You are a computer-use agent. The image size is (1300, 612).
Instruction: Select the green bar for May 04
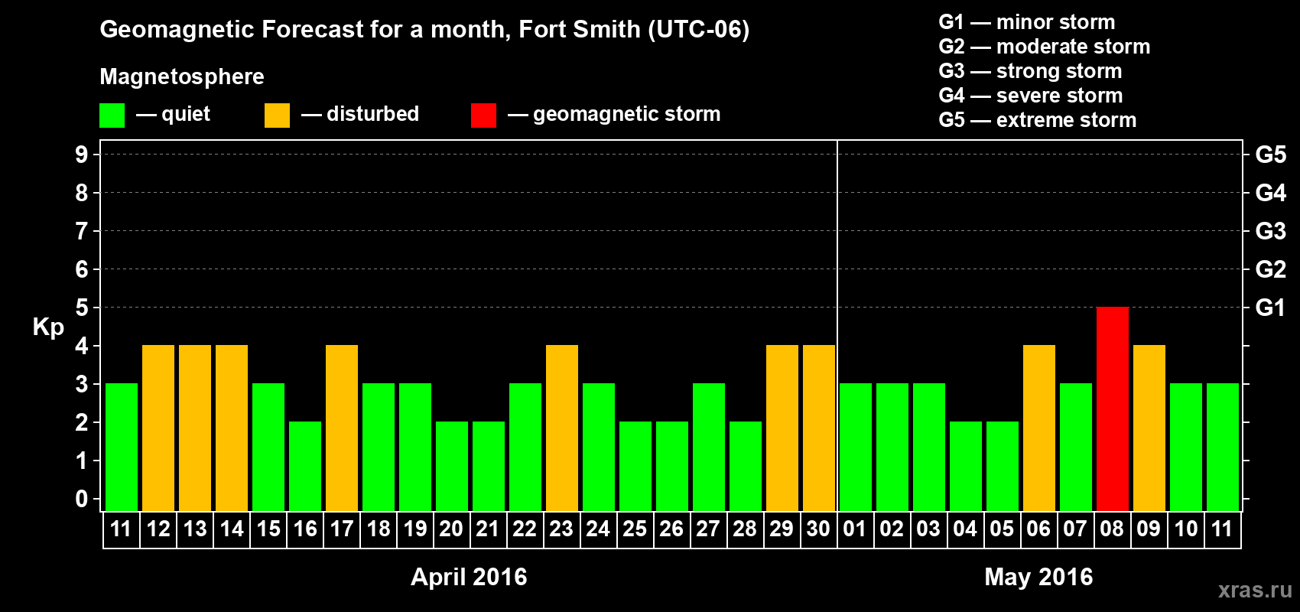[966, 467]
